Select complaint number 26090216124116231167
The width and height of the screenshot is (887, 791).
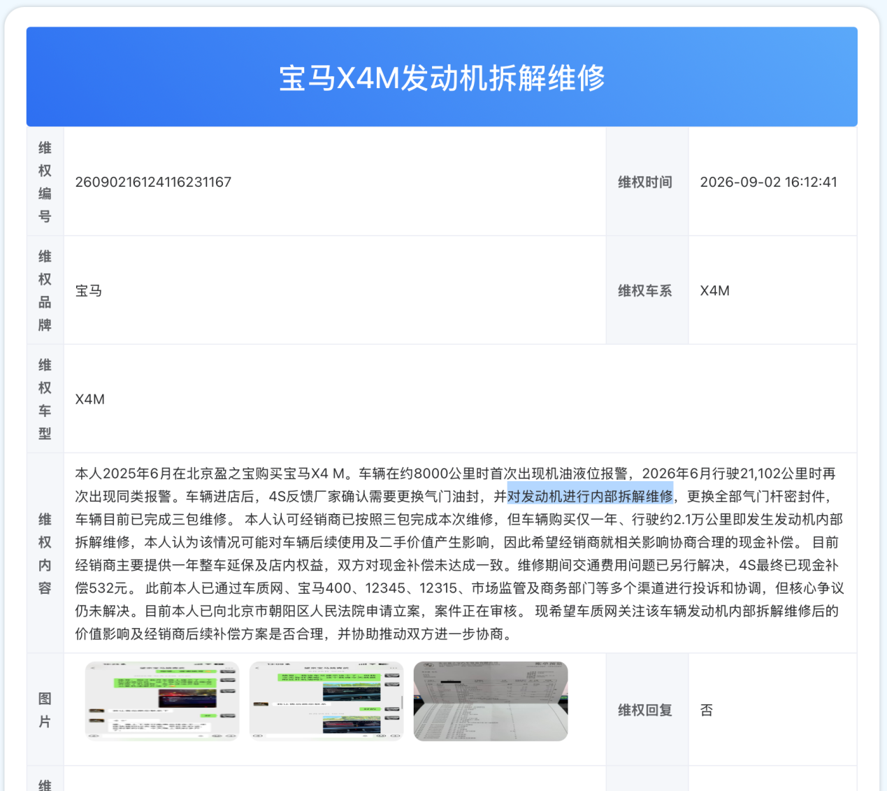coord(153,182)
